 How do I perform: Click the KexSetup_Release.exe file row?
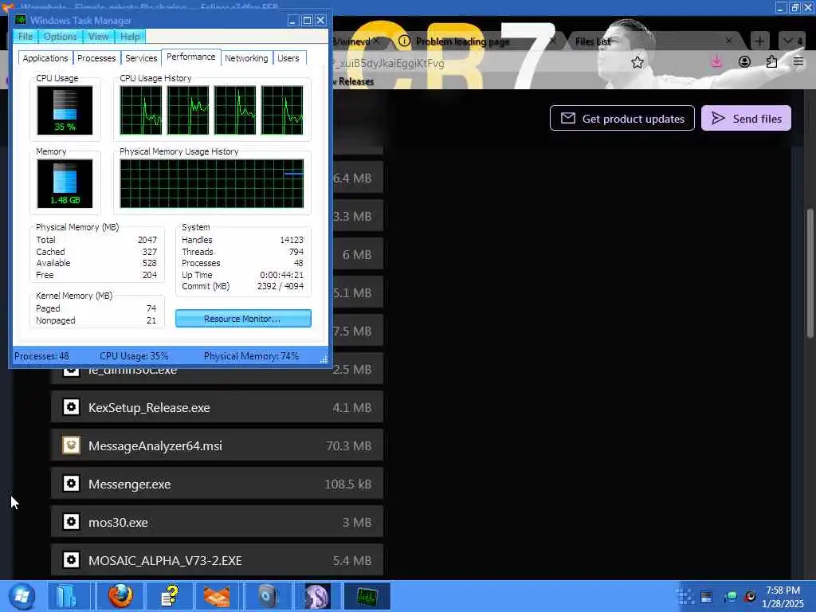(x=217, y=407)
